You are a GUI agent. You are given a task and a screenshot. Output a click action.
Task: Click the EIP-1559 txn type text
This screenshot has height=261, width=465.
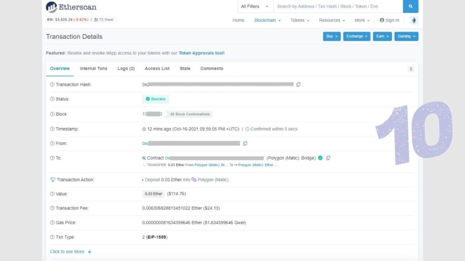[x=157, y=237]
